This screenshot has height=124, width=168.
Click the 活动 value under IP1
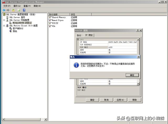point(122,50)
